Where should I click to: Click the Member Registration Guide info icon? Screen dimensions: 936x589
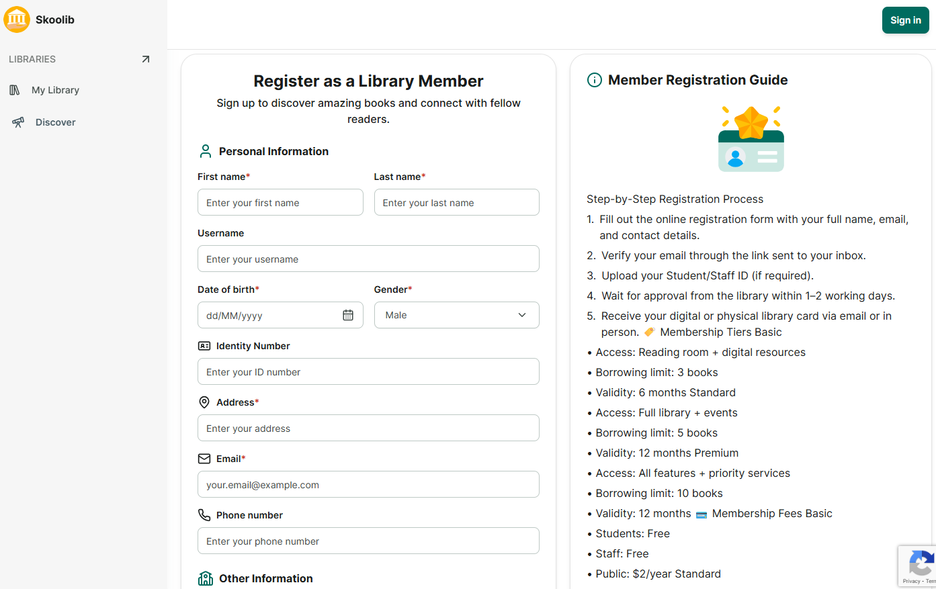595,80
